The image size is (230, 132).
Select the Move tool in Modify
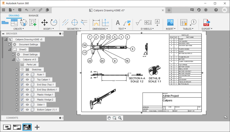click(x=44, y=22)
